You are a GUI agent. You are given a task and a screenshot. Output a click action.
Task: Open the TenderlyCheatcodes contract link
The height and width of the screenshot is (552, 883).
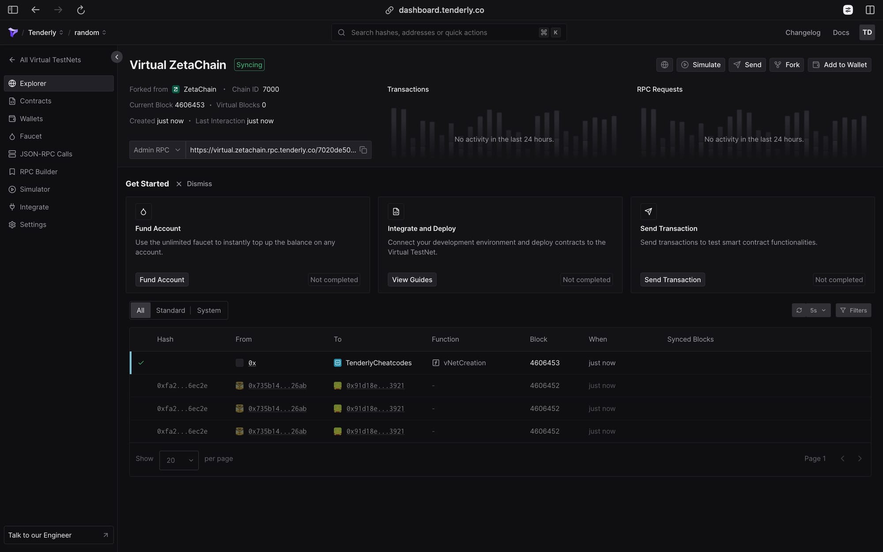(378, 363)
